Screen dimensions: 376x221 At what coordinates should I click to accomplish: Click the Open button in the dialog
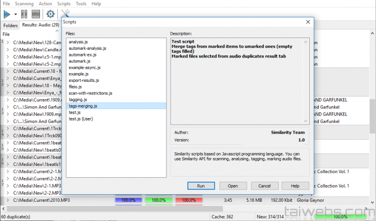pos(233,186)
